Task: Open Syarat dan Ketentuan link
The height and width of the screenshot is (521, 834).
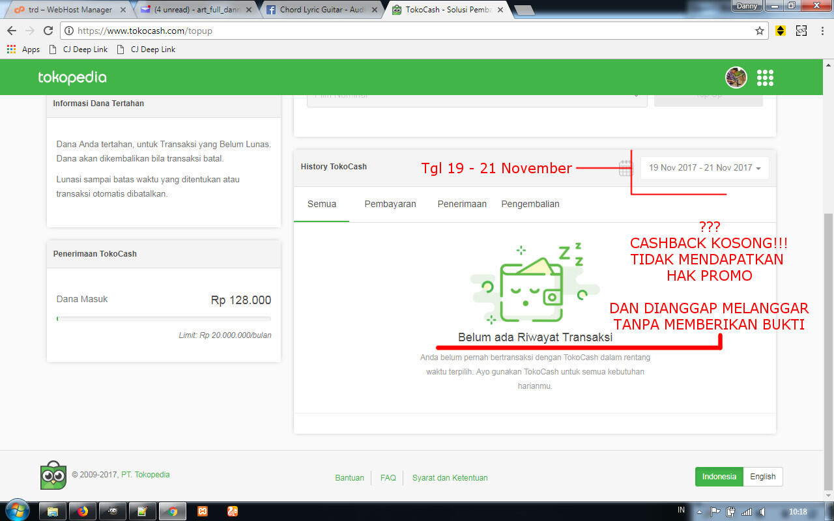Action: pyautogui.click(x=450, y=478)
